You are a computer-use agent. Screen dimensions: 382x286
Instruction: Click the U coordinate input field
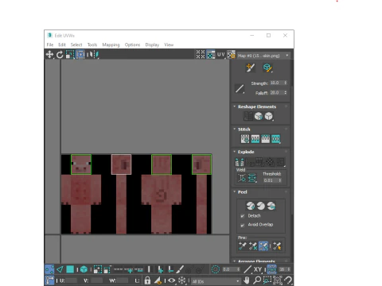pos(71,280)
